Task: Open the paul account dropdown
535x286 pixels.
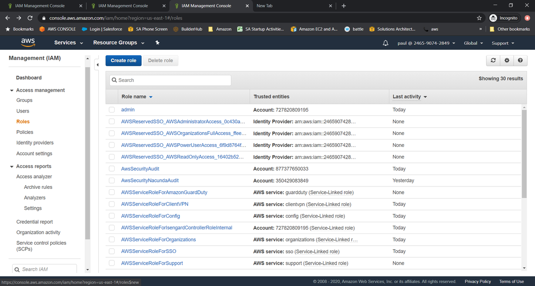Action: tap(426, 43)
